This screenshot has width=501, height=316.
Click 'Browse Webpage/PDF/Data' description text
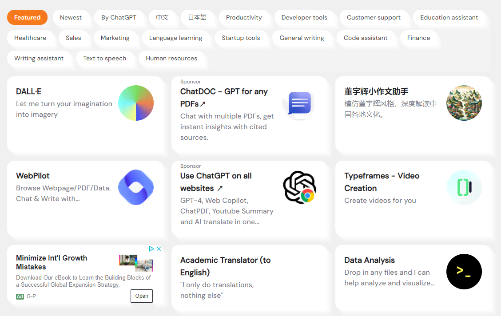(x=63, y=193)
